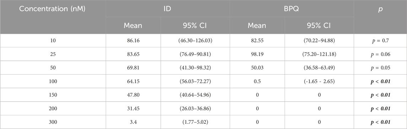The image size is (407, 129).
Task: Click the ID mean value 86.16
Action: click(133, 41)
